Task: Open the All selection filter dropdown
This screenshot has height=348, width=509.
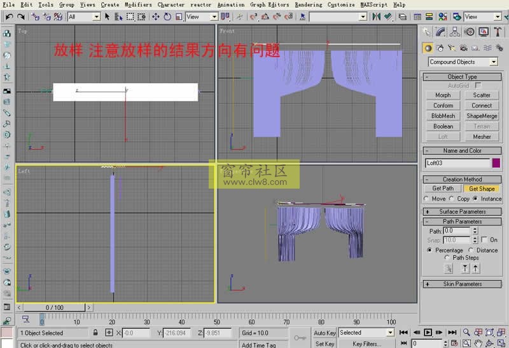Action: coord(96,17)
